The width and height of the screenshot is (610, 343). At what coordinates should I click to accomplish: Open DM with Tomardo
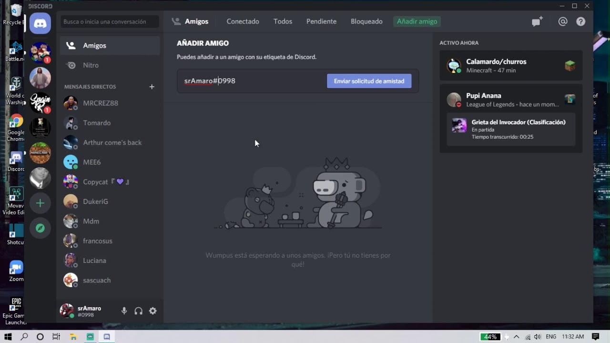coord(110,123)
